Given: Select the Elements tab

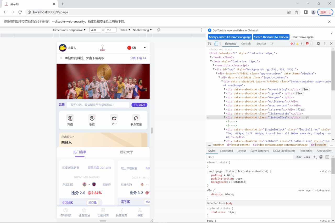Looking at the screenshot, I should tap(230, 44).
